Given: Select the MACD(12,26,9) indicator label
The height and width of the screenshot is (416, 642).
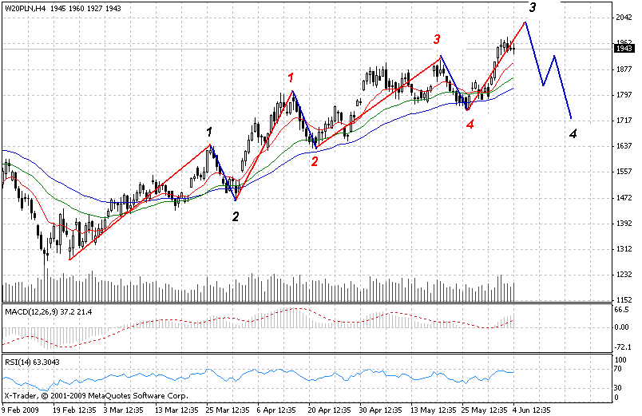Looking at the screenshot, I should (49, 312).
